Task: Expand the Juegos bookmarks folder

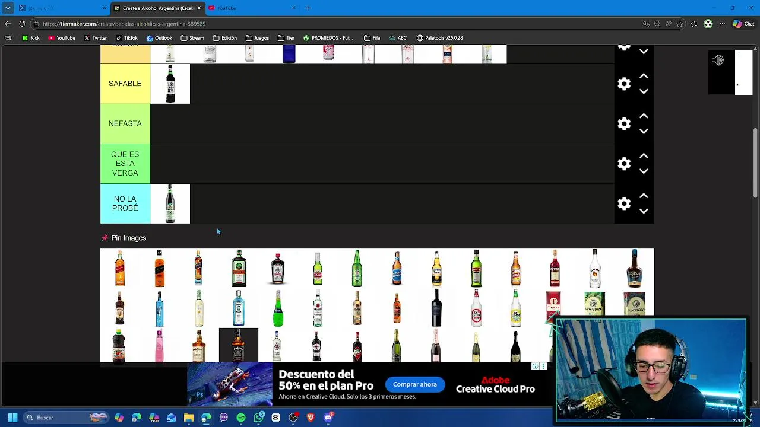Action: pos(257,38)
